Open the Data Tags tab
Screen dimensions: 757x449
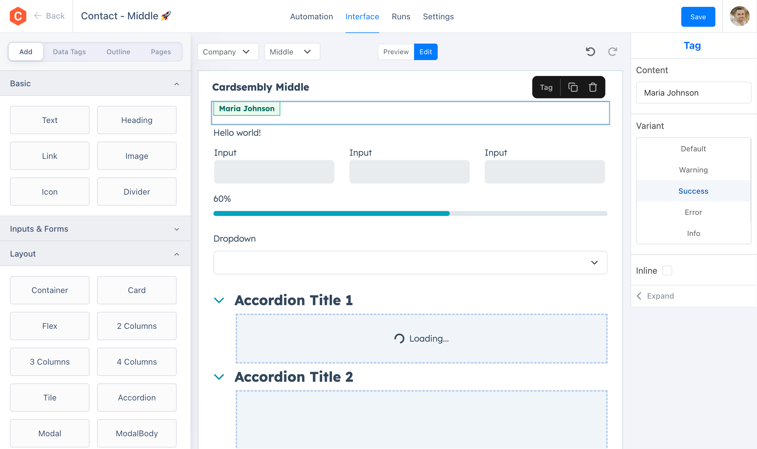click(69, 52)
